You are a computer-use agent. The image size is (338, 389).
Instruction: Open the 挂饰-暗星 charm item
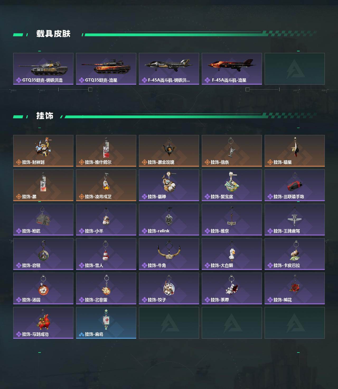[x=295, y=151]
